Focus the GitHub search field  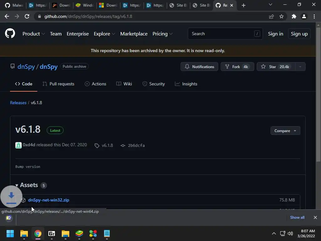click(225, 34)
